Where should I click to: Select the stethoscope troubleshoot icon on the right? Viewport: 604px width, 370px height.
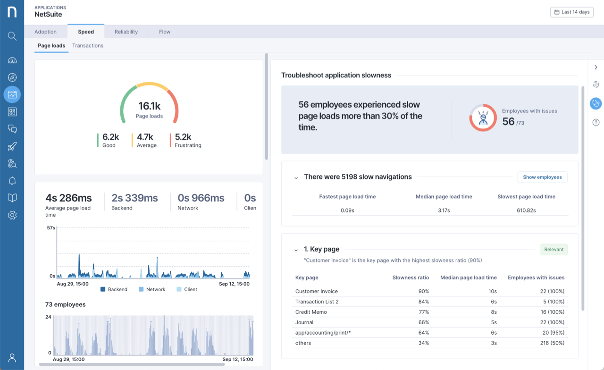click(x=596, y=103)
